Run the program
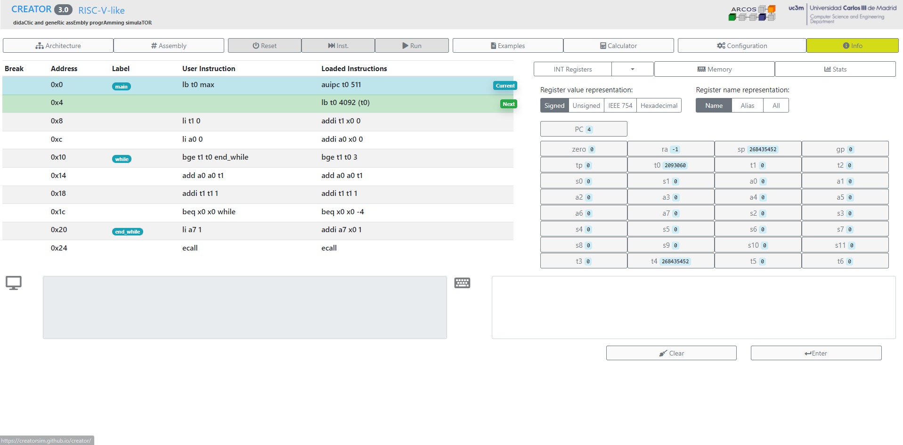The image size is (903, 445). (412, 46)
